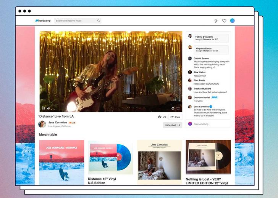Click Onyama Limba's purchase notification
This screenshot has height=198, width=278.
coord(211,49)
